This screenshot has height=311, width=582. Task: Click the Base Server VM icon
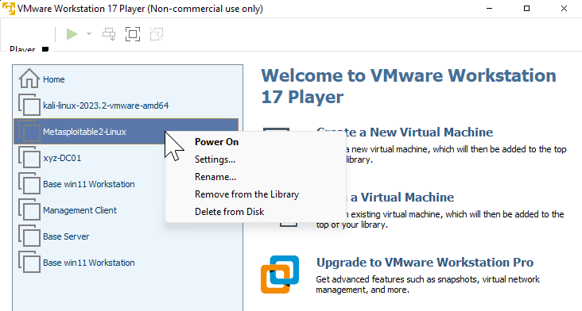click(29, 236)
